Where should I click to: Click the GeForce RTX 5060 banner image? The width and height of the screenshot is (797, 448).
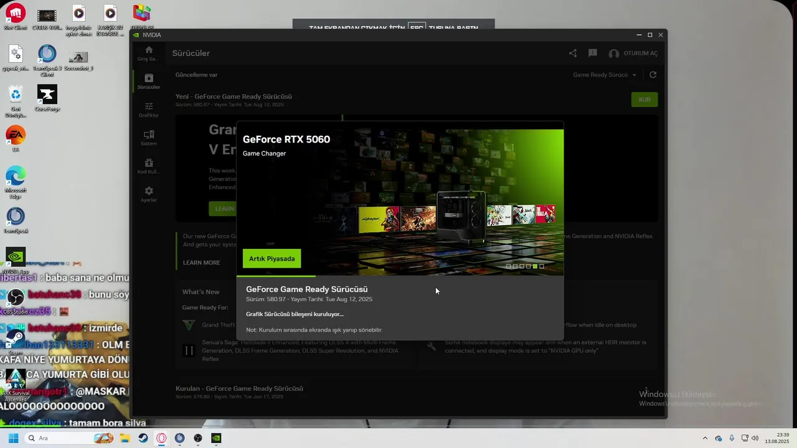click(x=400, y=202)
